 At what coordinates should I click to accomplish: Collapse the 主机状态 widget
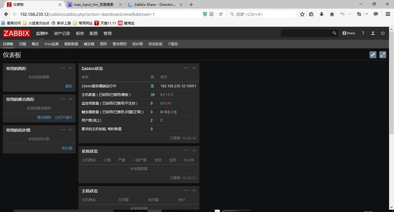(x=194, y=190)
